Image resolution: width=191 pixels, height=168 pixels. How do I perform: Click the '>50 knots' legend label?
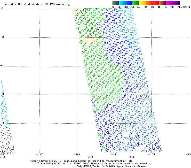pos(184,7)
